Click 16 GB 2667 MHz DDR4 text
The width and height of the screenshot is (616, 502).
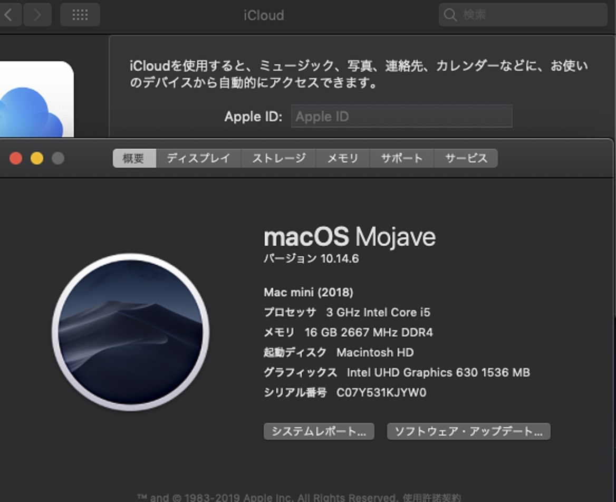click(x=369, y=332)
